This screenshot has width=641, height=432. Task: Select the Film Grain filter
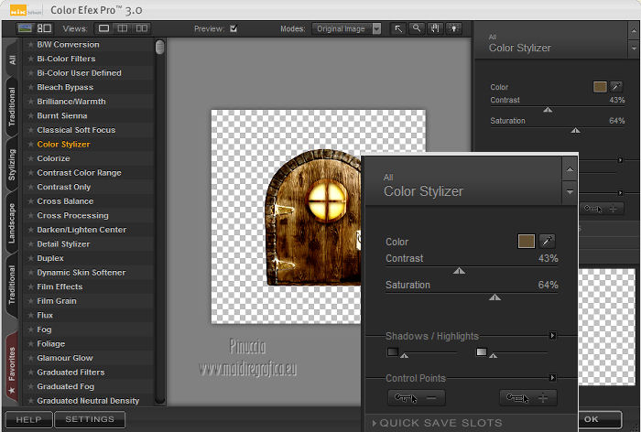pyautogui.click(x=57, y=301)
